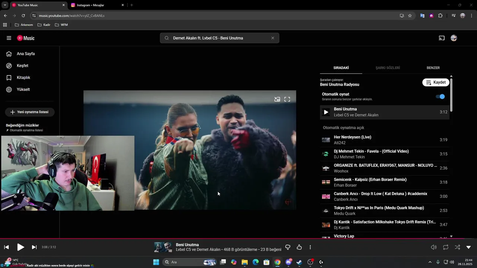Dislike the song Beni Unutma
Viewport: 477px width, 268px height.
click(x=288, y=247)
